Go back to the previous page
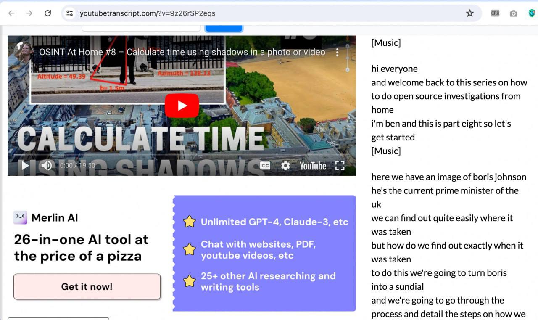The image size is (538, 320). tap(11, 13)
